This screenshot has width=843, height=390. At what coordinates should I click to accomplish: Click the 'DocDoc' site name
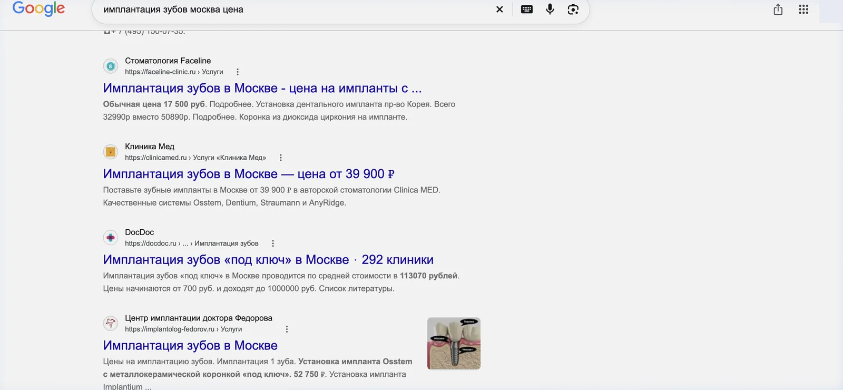click(140, 232)
